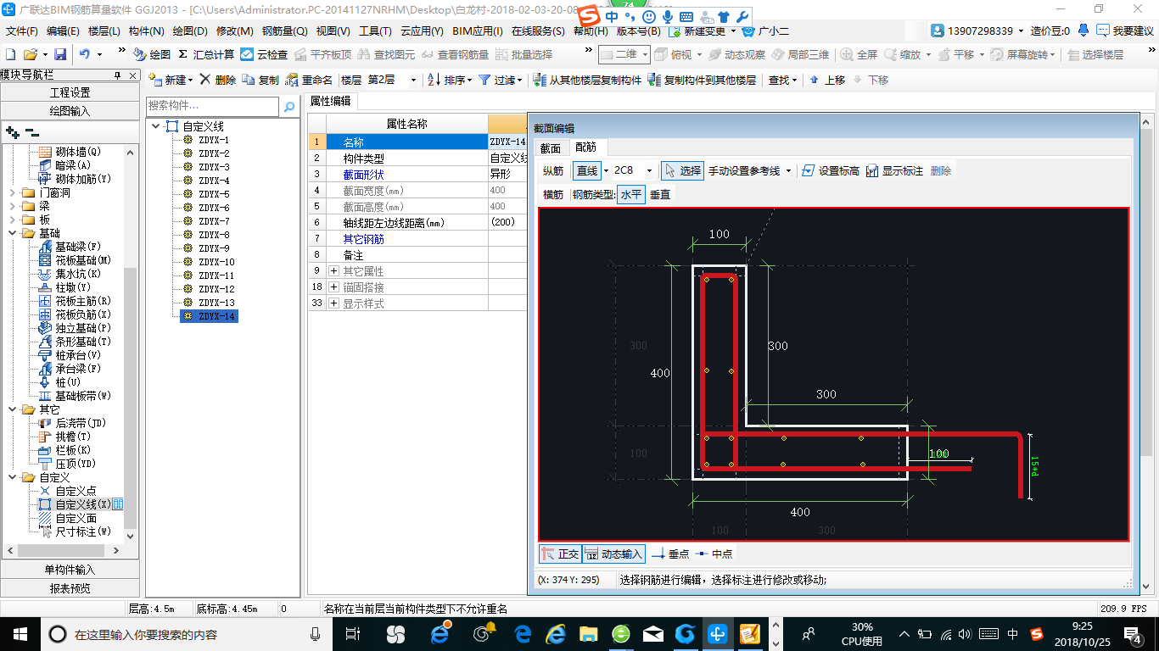Toggle 垂点 perpendicular snap
Viewport: 1159px width, 651px height.
[670, 554]
